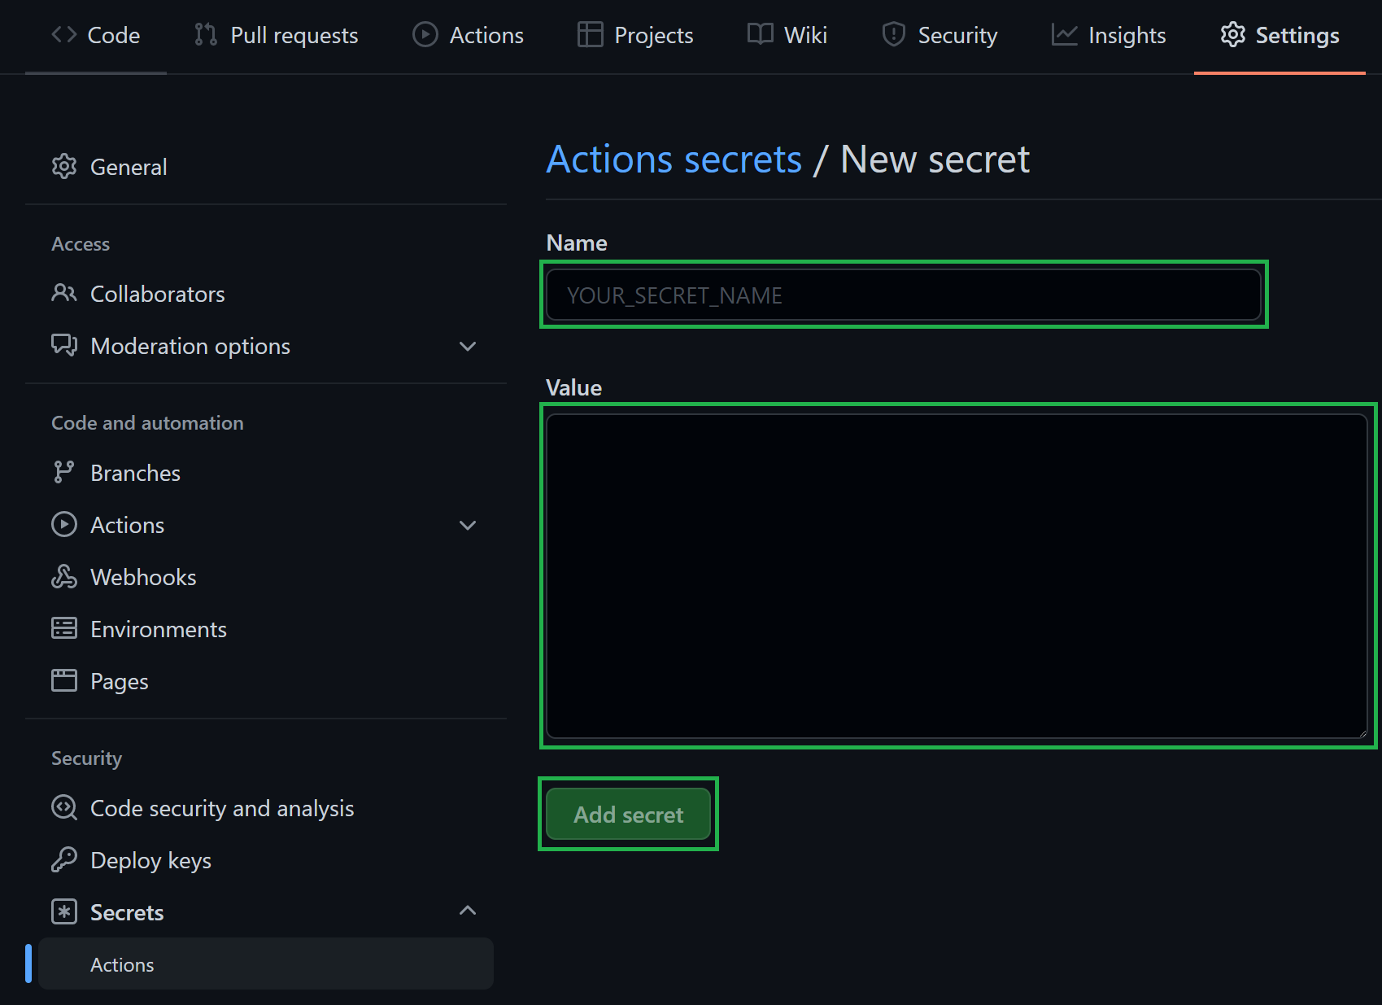Viewport: 1382px width, 1005px height.
Task: Select the Deploy keys icon
Action: (64, 860)
